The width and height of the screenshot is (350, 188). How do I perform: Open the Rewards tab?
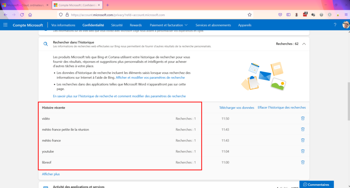pos(136,25)
